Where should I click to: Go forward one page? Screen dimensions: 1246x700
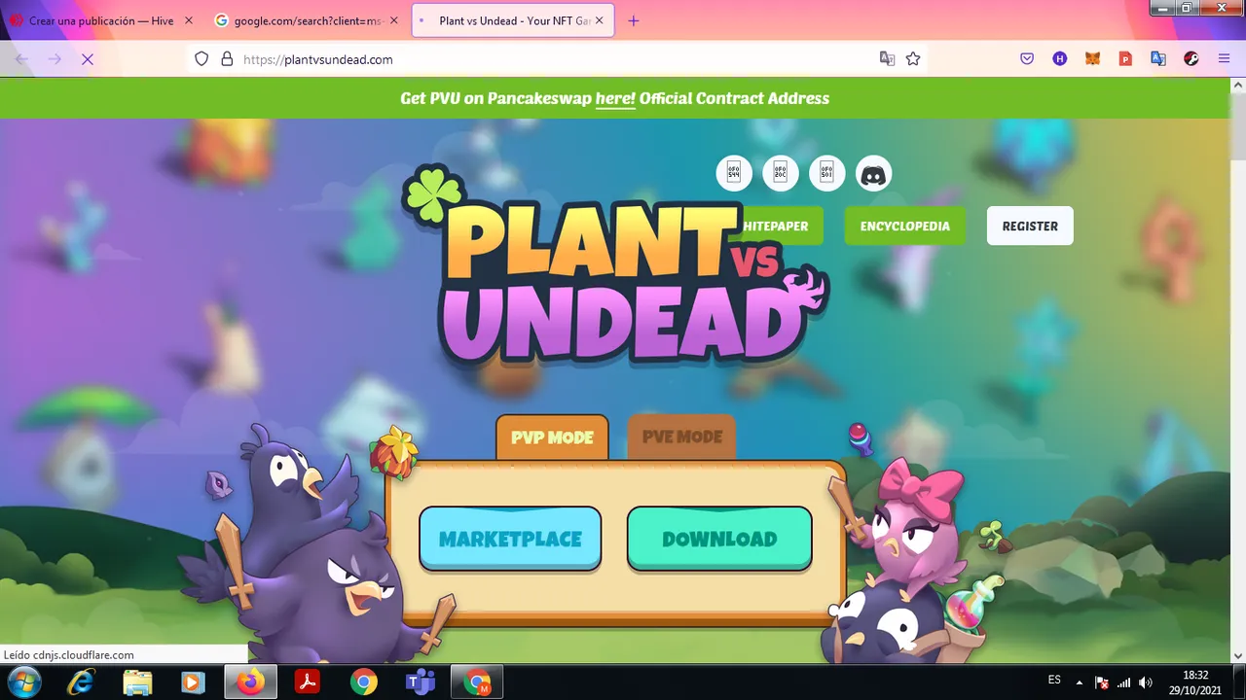coord(55,59)
